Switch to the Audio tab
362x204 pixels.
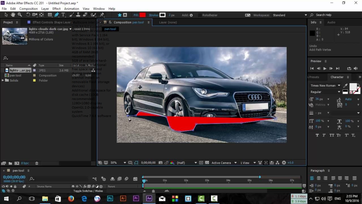click(331, 22)
